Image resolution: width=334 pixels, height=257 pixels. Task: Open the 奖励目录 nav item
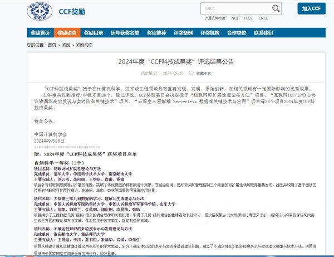point(94,33)
